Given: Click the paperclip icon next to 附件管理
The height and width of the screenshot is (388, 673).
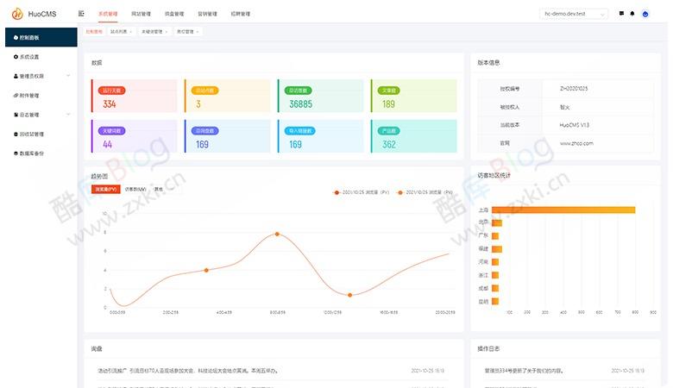Looking at the screenshot, I should (x=16, y=95).
